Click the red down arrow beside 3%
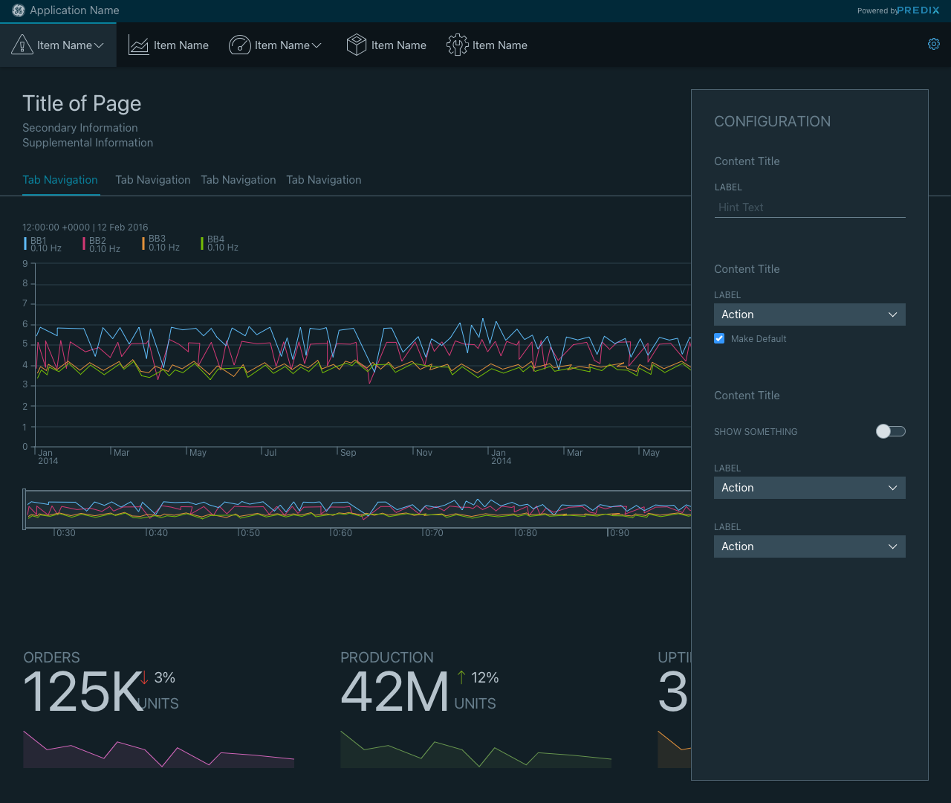Screen dimensions: 951x803 (x=145, y=677)
